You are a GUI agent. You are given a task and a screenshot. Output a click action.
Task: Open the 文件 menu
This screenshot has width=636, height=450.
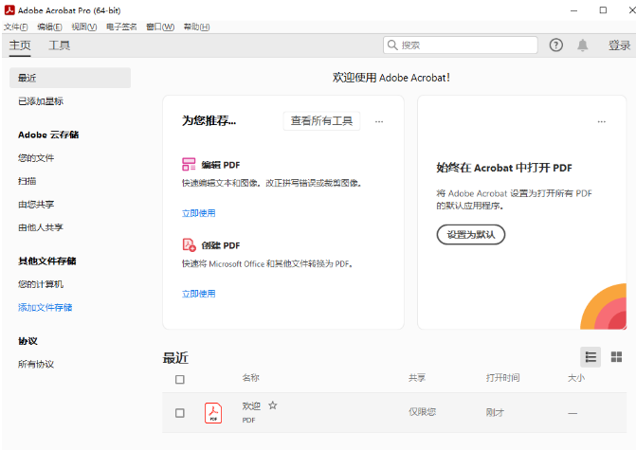click(15, 27)
